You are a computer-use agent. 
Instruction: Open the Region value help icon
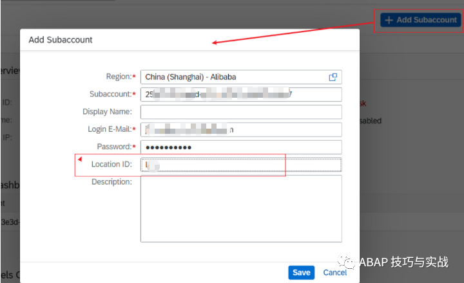(333, 77)
